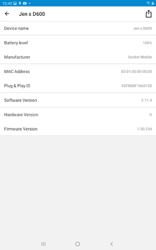The image size is (156, 250).
Task: Select the Battery level row
Action: click(x=78, y=43)
